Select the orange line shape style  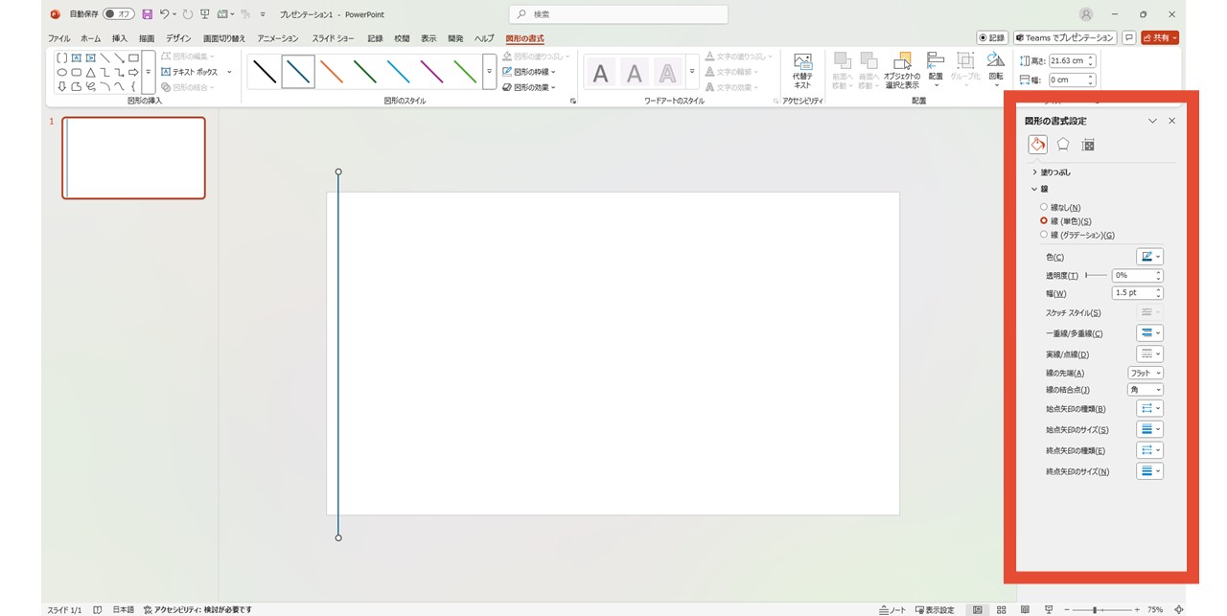coord(332,72)
